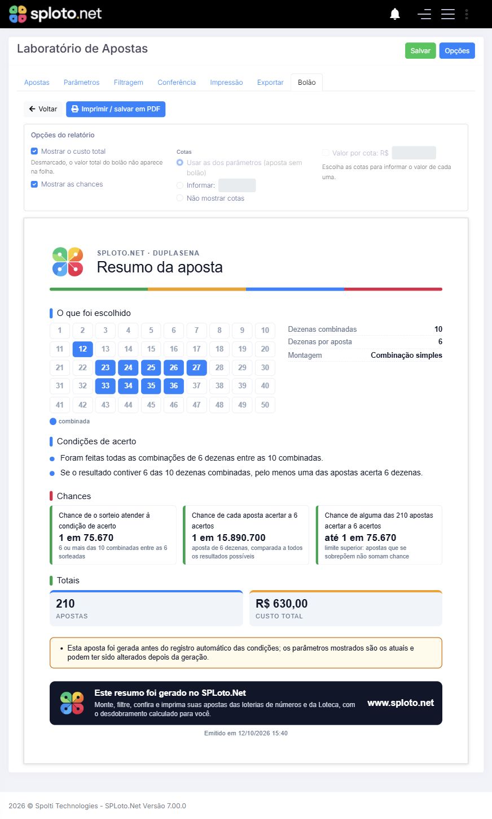Click selected number 12 in the grid
The height and width of the screenshot is (819, 492).
tap(83, 349)
